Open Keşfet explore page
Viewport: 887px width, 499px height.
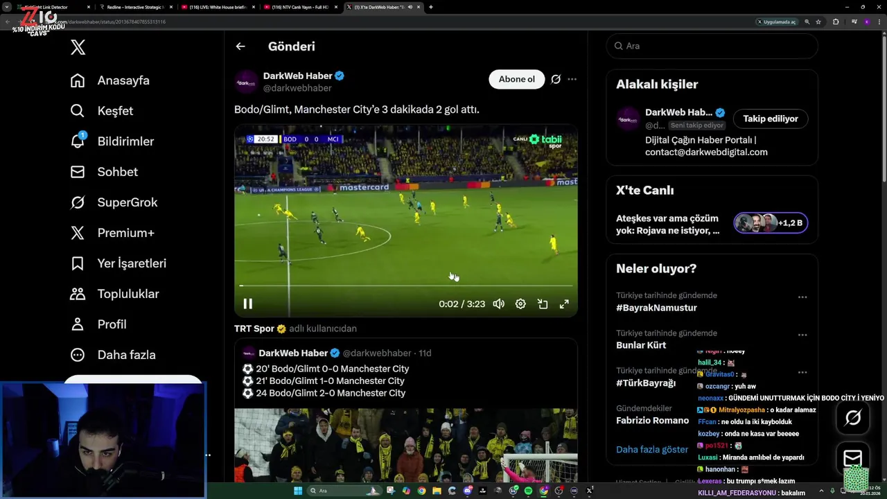[x=102, y=111]
